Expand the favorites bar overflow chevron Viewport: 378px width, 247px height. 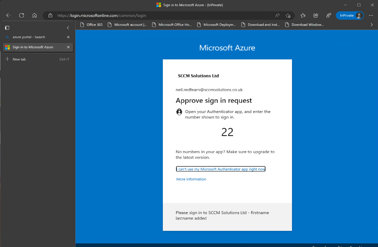(372, 25)
